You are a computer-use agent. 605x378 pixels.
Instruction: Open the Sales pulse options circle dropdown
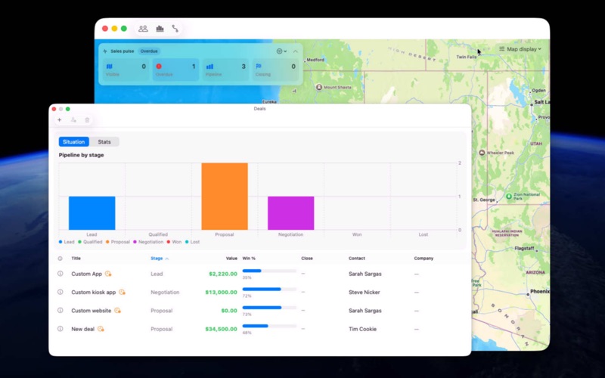(281, 51)
